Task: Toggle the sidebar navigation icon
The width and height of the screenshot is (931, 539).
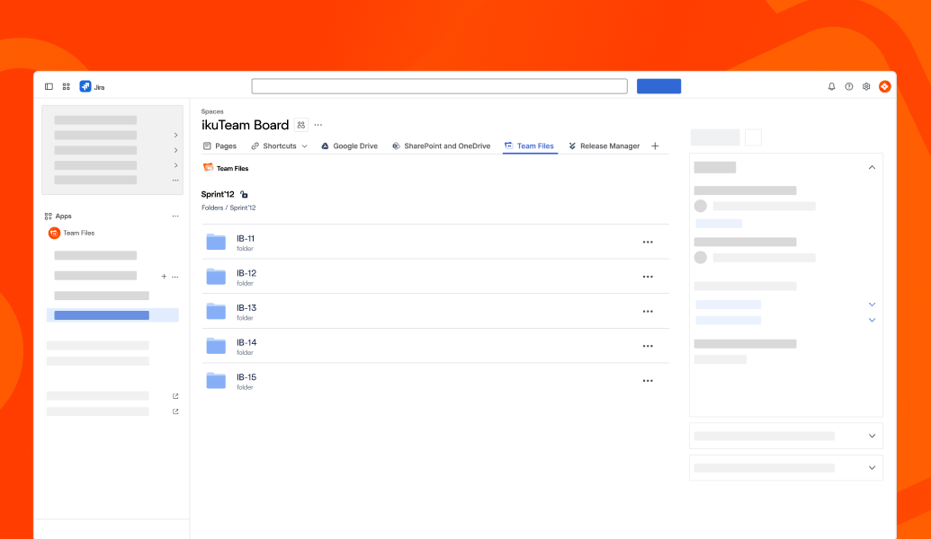Action: tap(48, 86)
